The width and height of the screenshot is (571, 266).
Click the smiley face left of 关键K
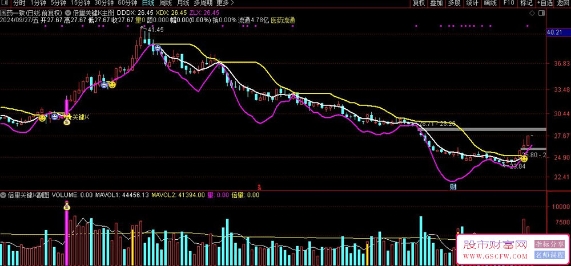click(x=43, y=118)
